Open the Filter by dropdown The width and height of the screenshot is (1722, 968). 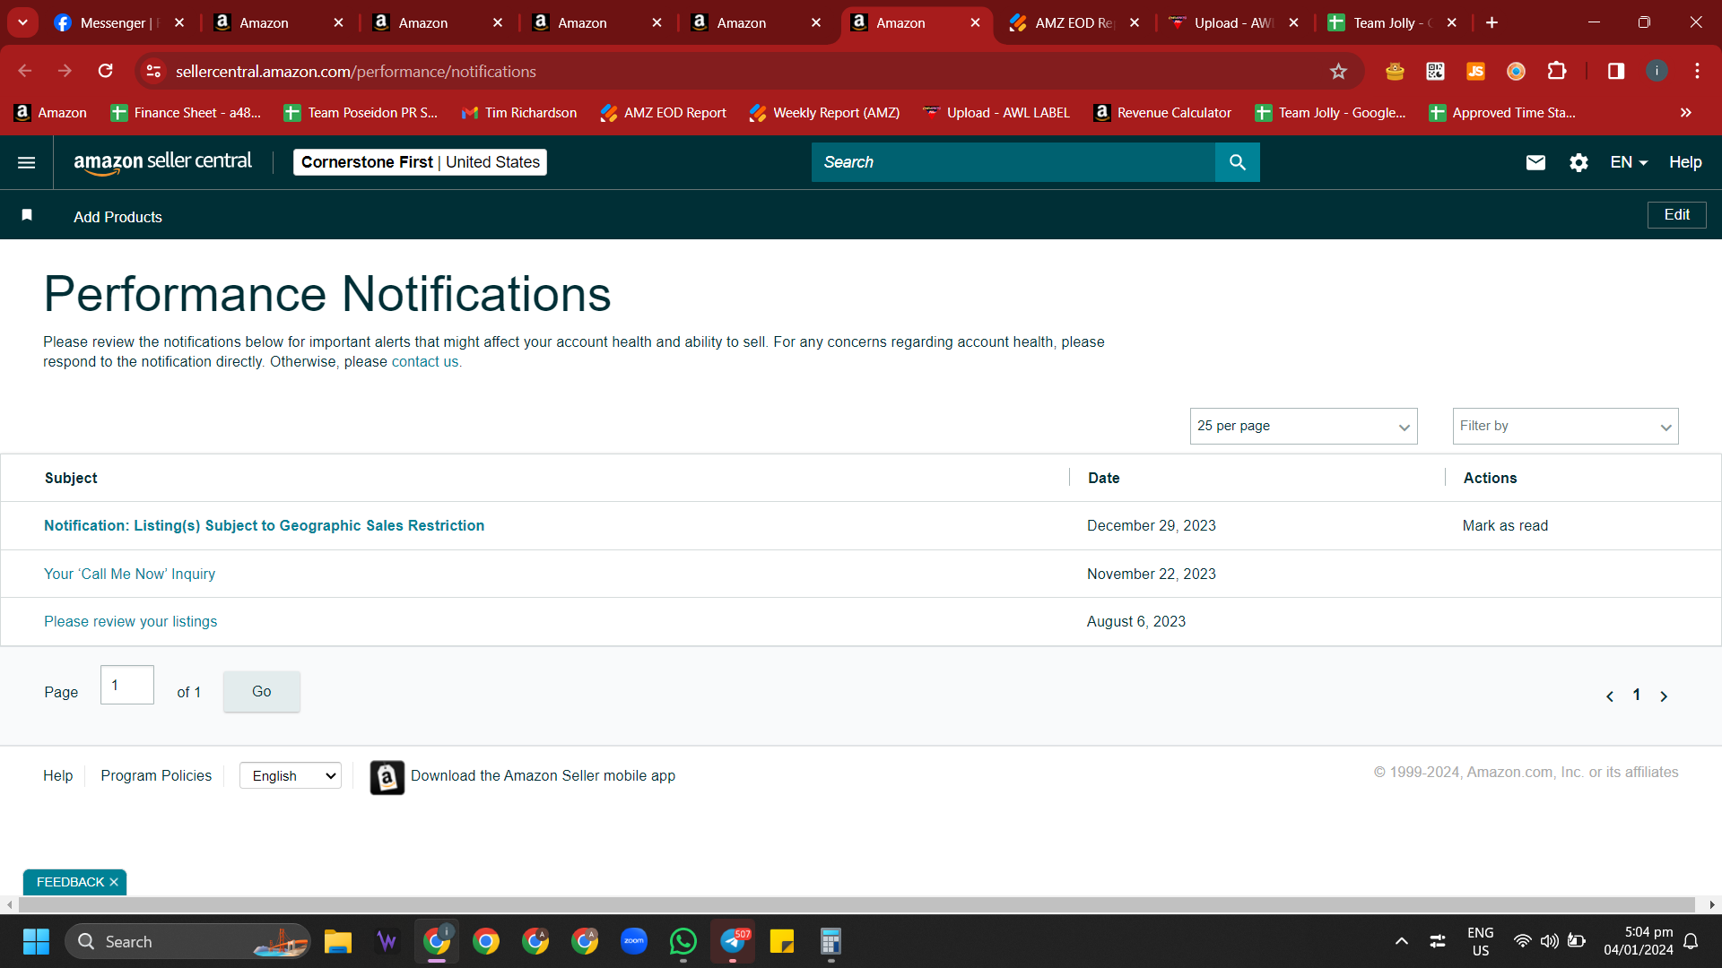pyautogui.click(x=1565, y=426)
